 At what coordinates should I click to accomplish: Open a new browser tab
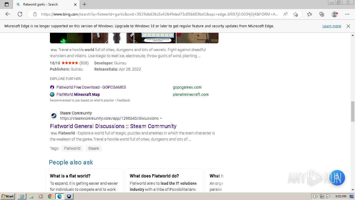coord(85,4)
